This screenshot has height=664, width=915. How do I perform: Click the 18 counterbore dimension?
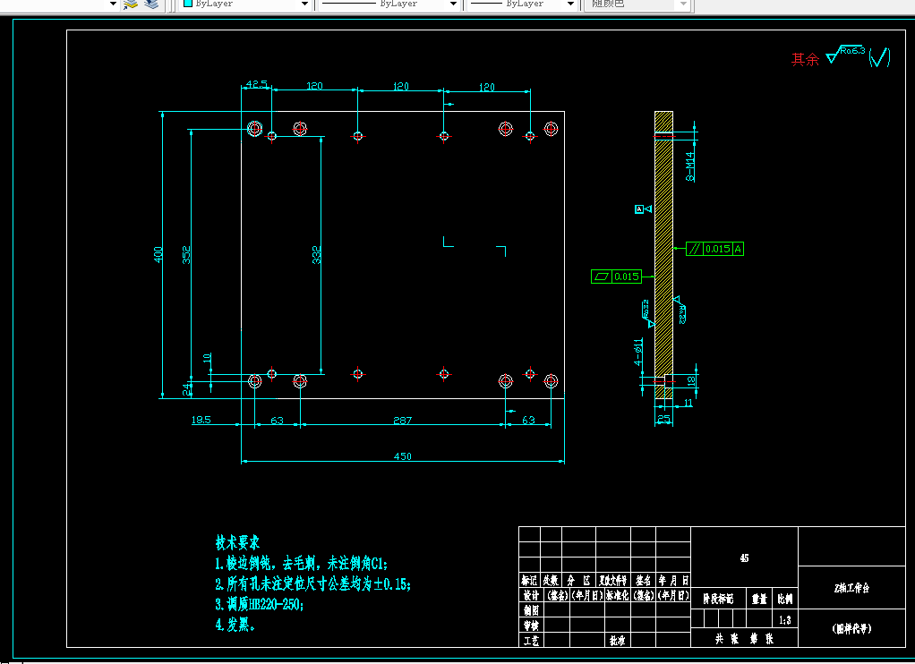point(691,380)
